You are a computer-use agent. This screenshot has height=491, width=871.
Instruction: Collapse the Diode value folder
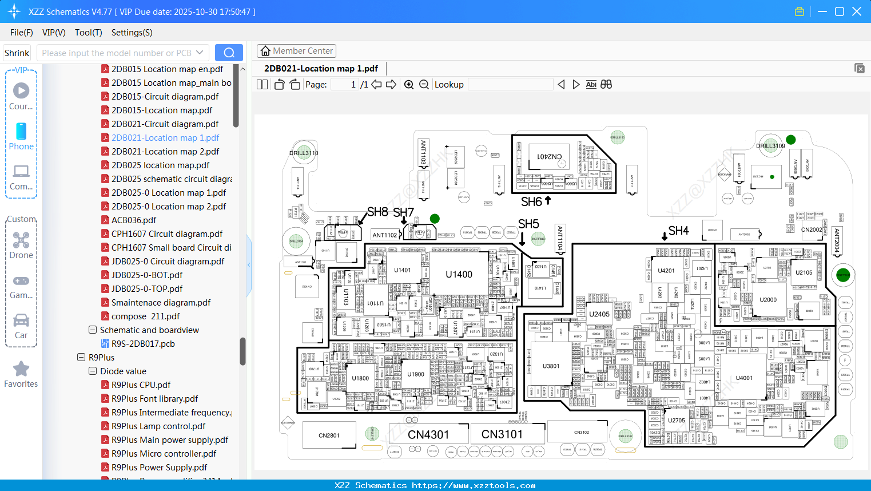pos(92,371)
